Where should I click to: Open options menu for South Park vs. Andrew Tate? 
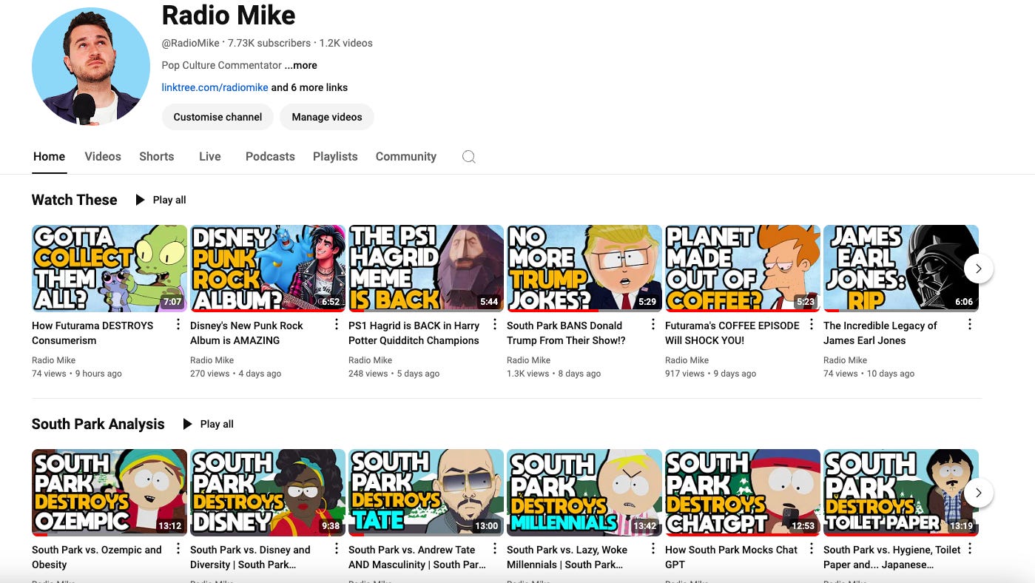(494, 549)
